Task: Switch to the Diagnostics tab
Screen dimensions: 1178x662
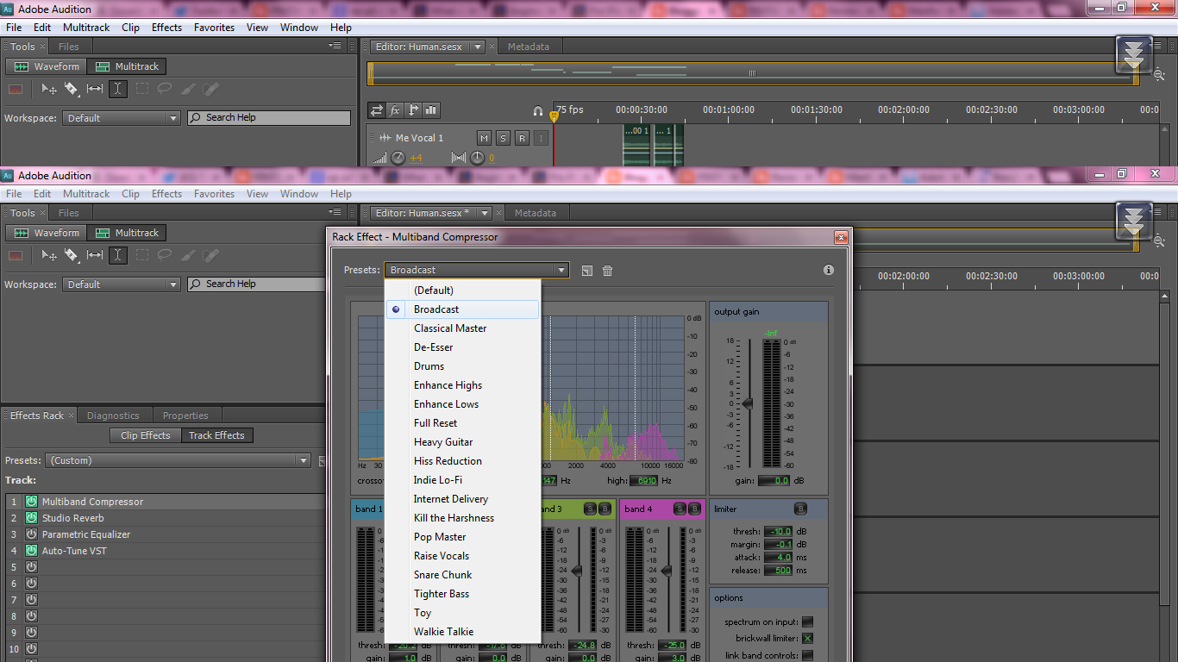Action: [x=114, y=415]
